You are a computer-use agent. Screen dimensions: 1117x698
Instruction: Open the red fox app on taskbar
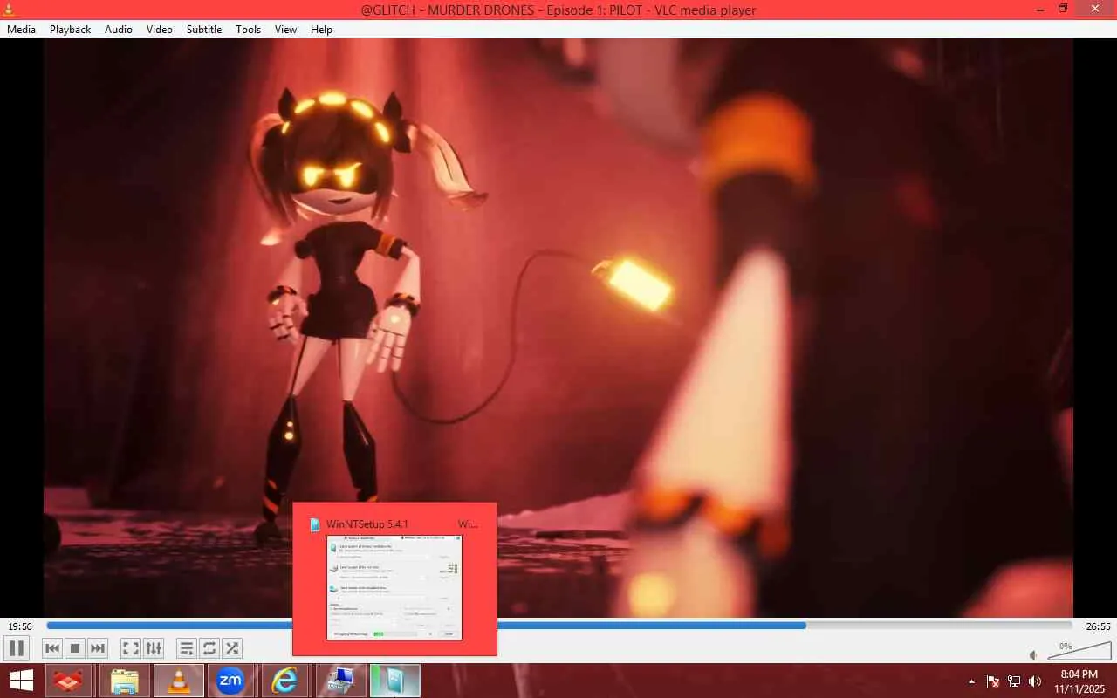[70, 681]
